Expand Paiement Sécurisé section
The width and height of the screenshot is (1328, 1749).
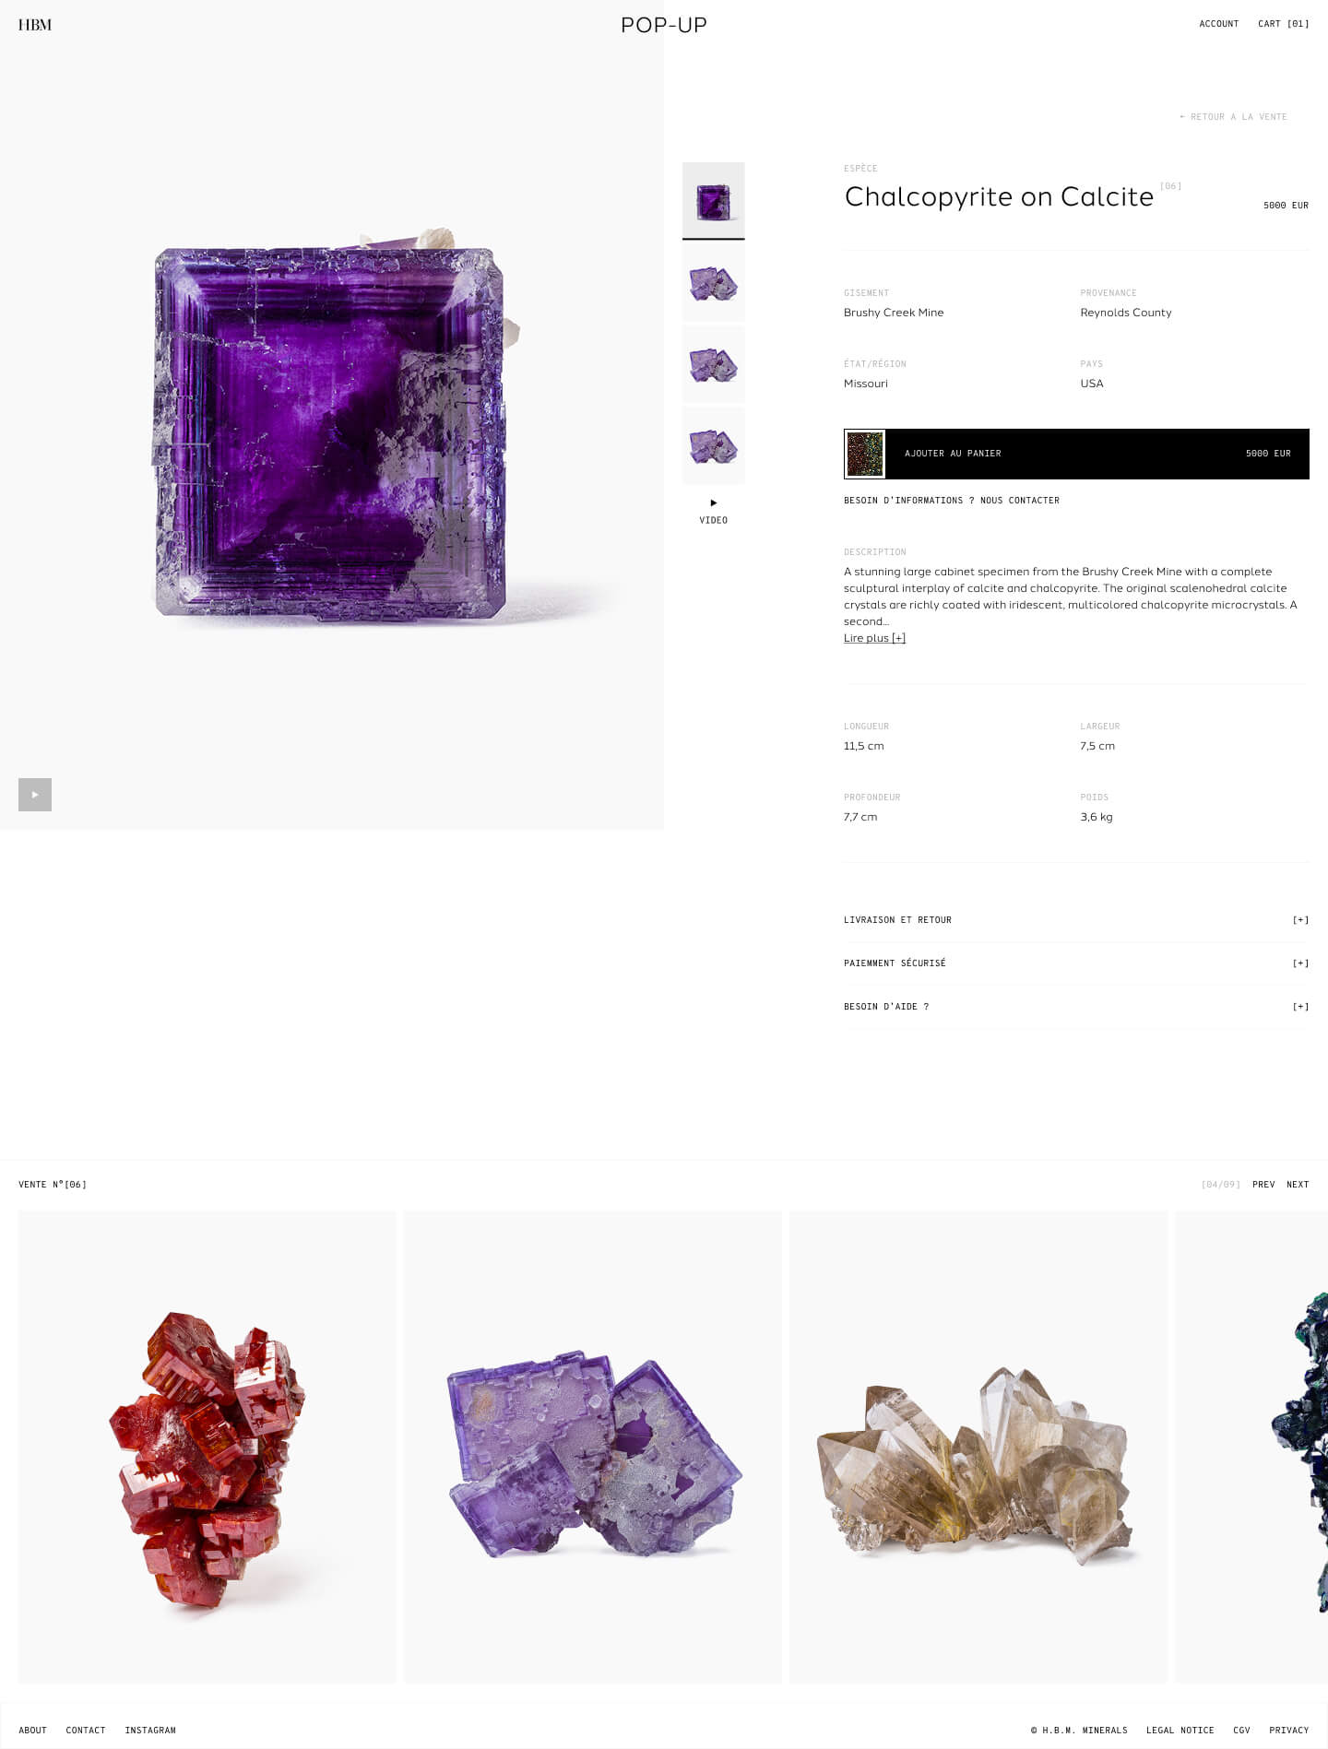click(1076, 963)
